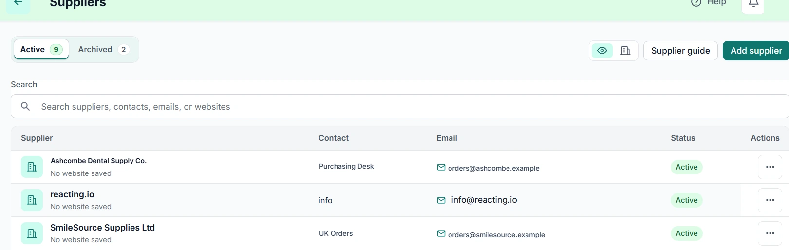
Task: Click mail icon beside info@reacting.io
Action: (x=441, y=200)
